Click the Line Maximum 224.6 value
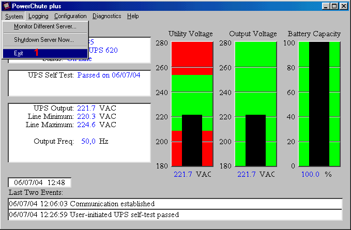 (86, 125)
